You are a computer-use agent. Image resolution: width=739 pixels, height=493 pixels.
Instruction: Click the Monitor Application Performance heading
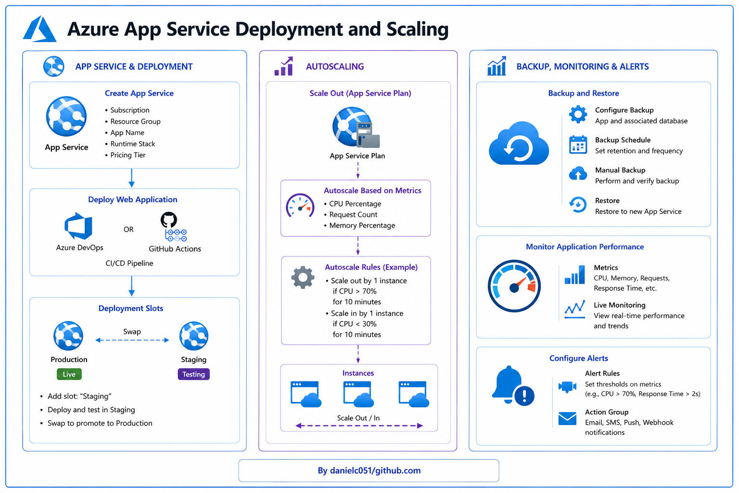(585, 246)
